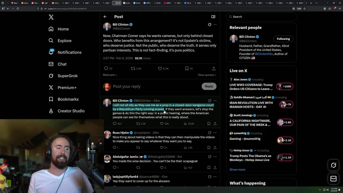
Task: Click Grok icon on ladyjophillyfan64's reply
Action: pyautogui.click(x=210, y=177)
